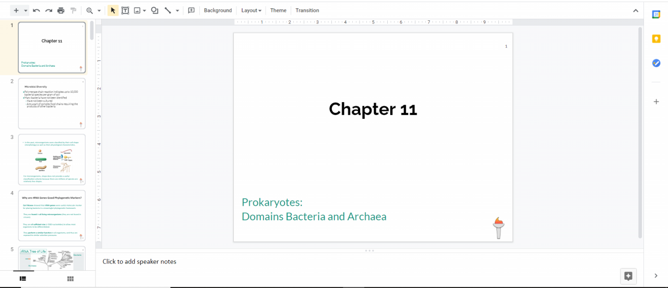Select the Text box tool
Viewport: 668px width, 288px height.
click(125, 10)
